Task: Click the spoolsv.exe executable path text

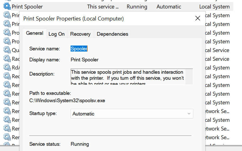Action: pos(67,101)
